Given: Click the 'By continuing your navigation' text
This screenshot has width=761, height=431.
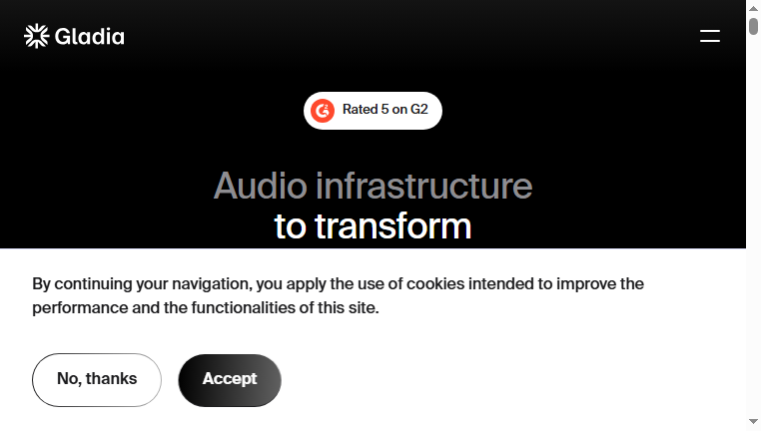Looking at the screenshot, I should [142, 284].
